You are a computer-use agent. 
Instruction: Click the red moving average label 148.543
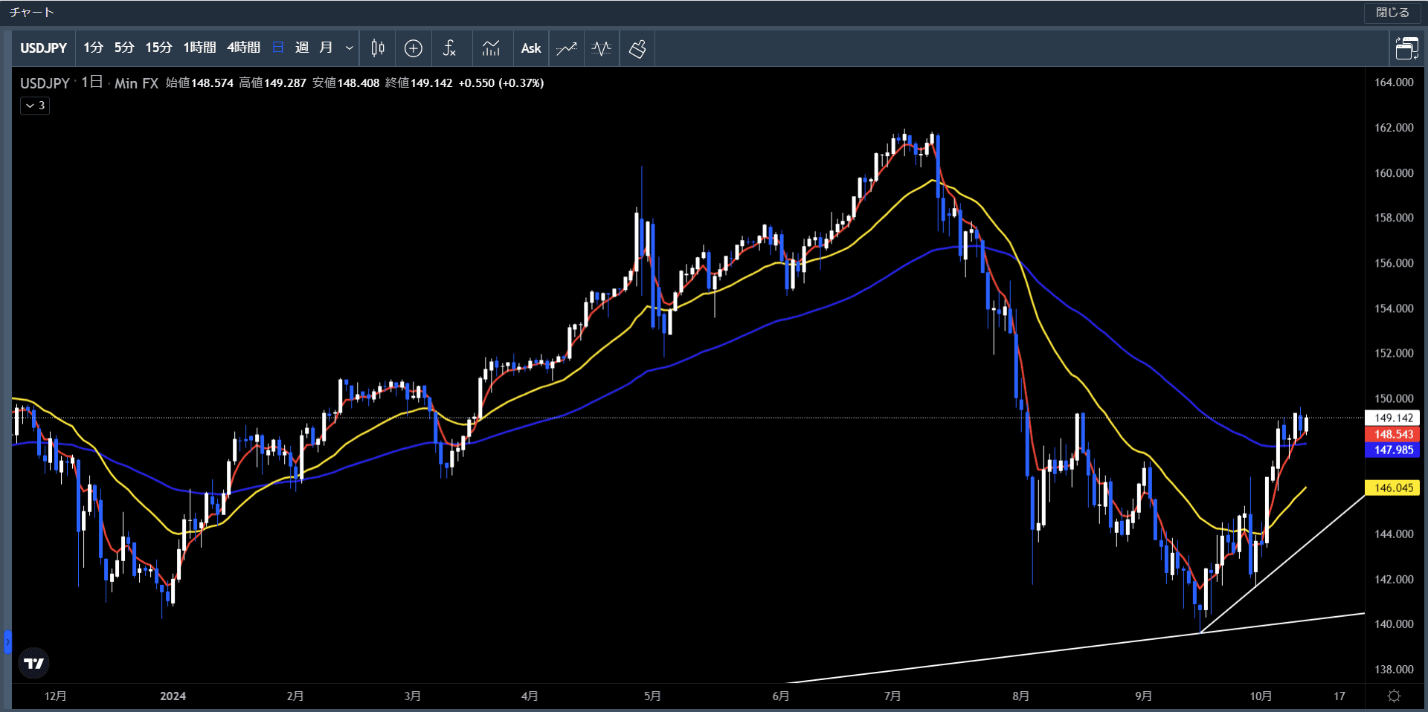click(x=1393, y=434)
